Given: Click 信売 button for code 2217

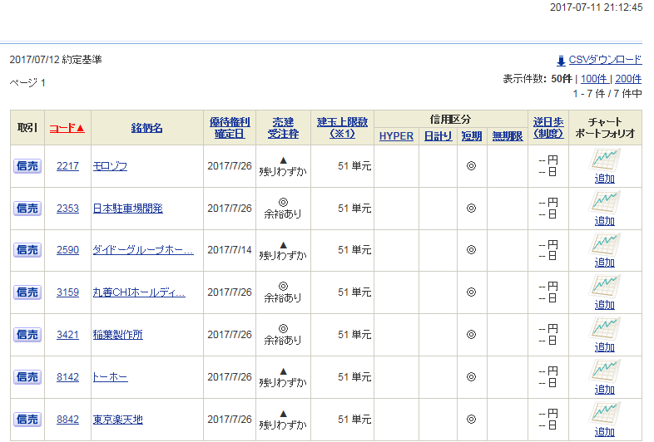Looking at the screenshot, I should (x=27, y=166).
